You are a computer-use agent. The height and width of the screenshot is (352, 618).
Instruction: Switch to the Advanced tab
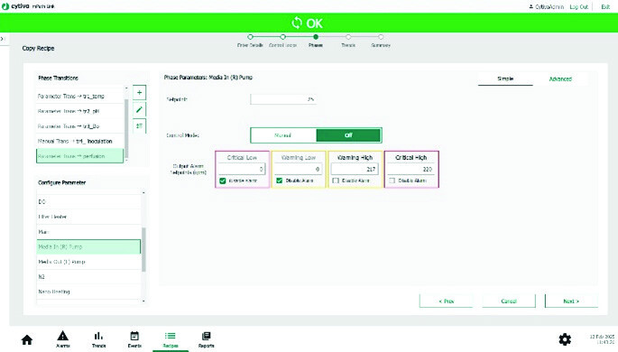click(560, 79)
